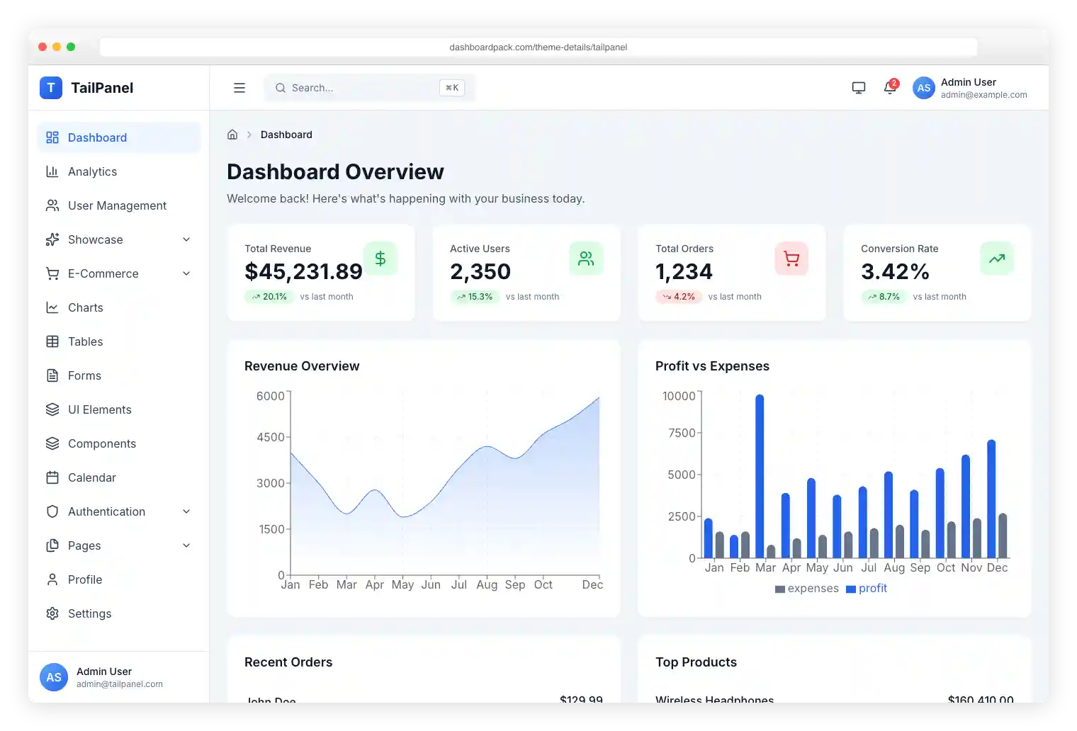Expand the E-Commerce section
Image resolution: width=1077 pixels, height=731 pixels.
pos(103,273)
